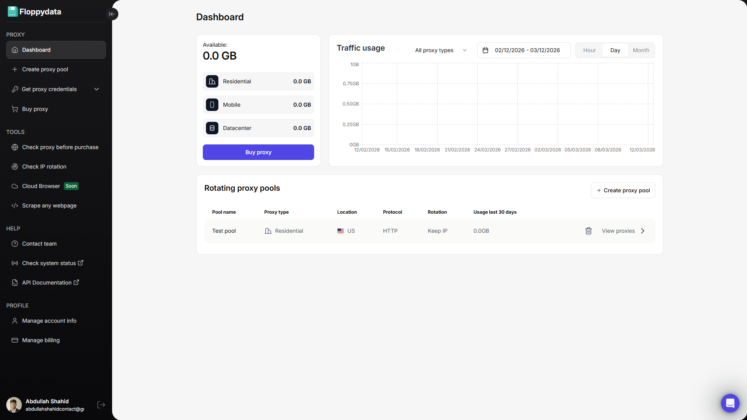Viewport: 747px width, 420px height.
Task: Collapse the sidebar with arrow button
Action: pyautogui.click(x=112, y=14)
